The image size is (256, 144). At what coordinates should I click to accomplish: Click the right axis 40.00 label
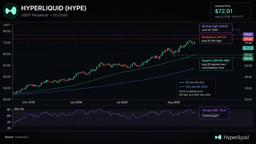248,77
